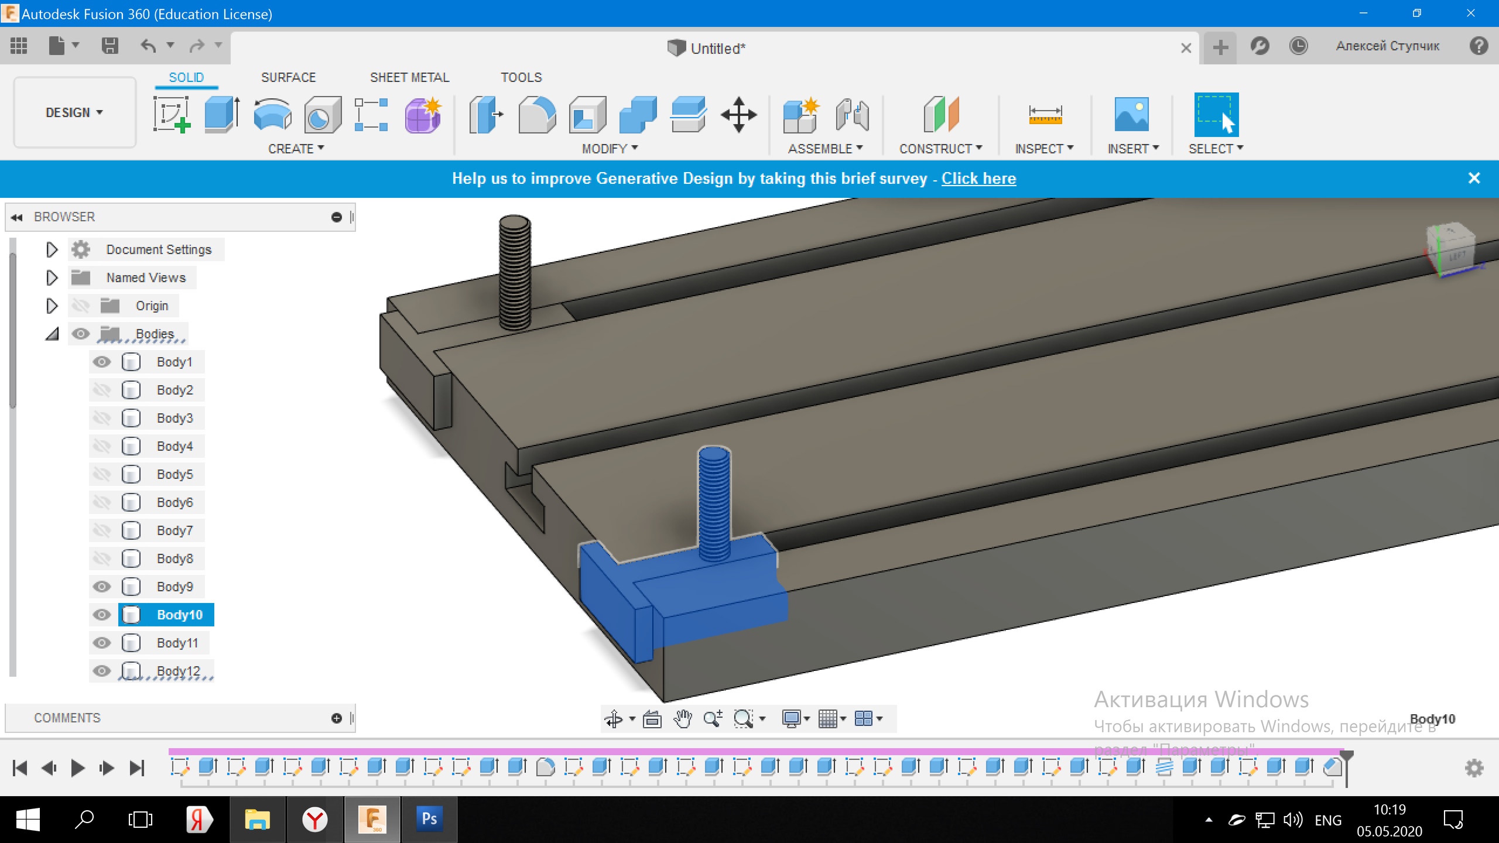Follow the 'Click here' survey link
1499x843 pixels.
pos(978,179)
